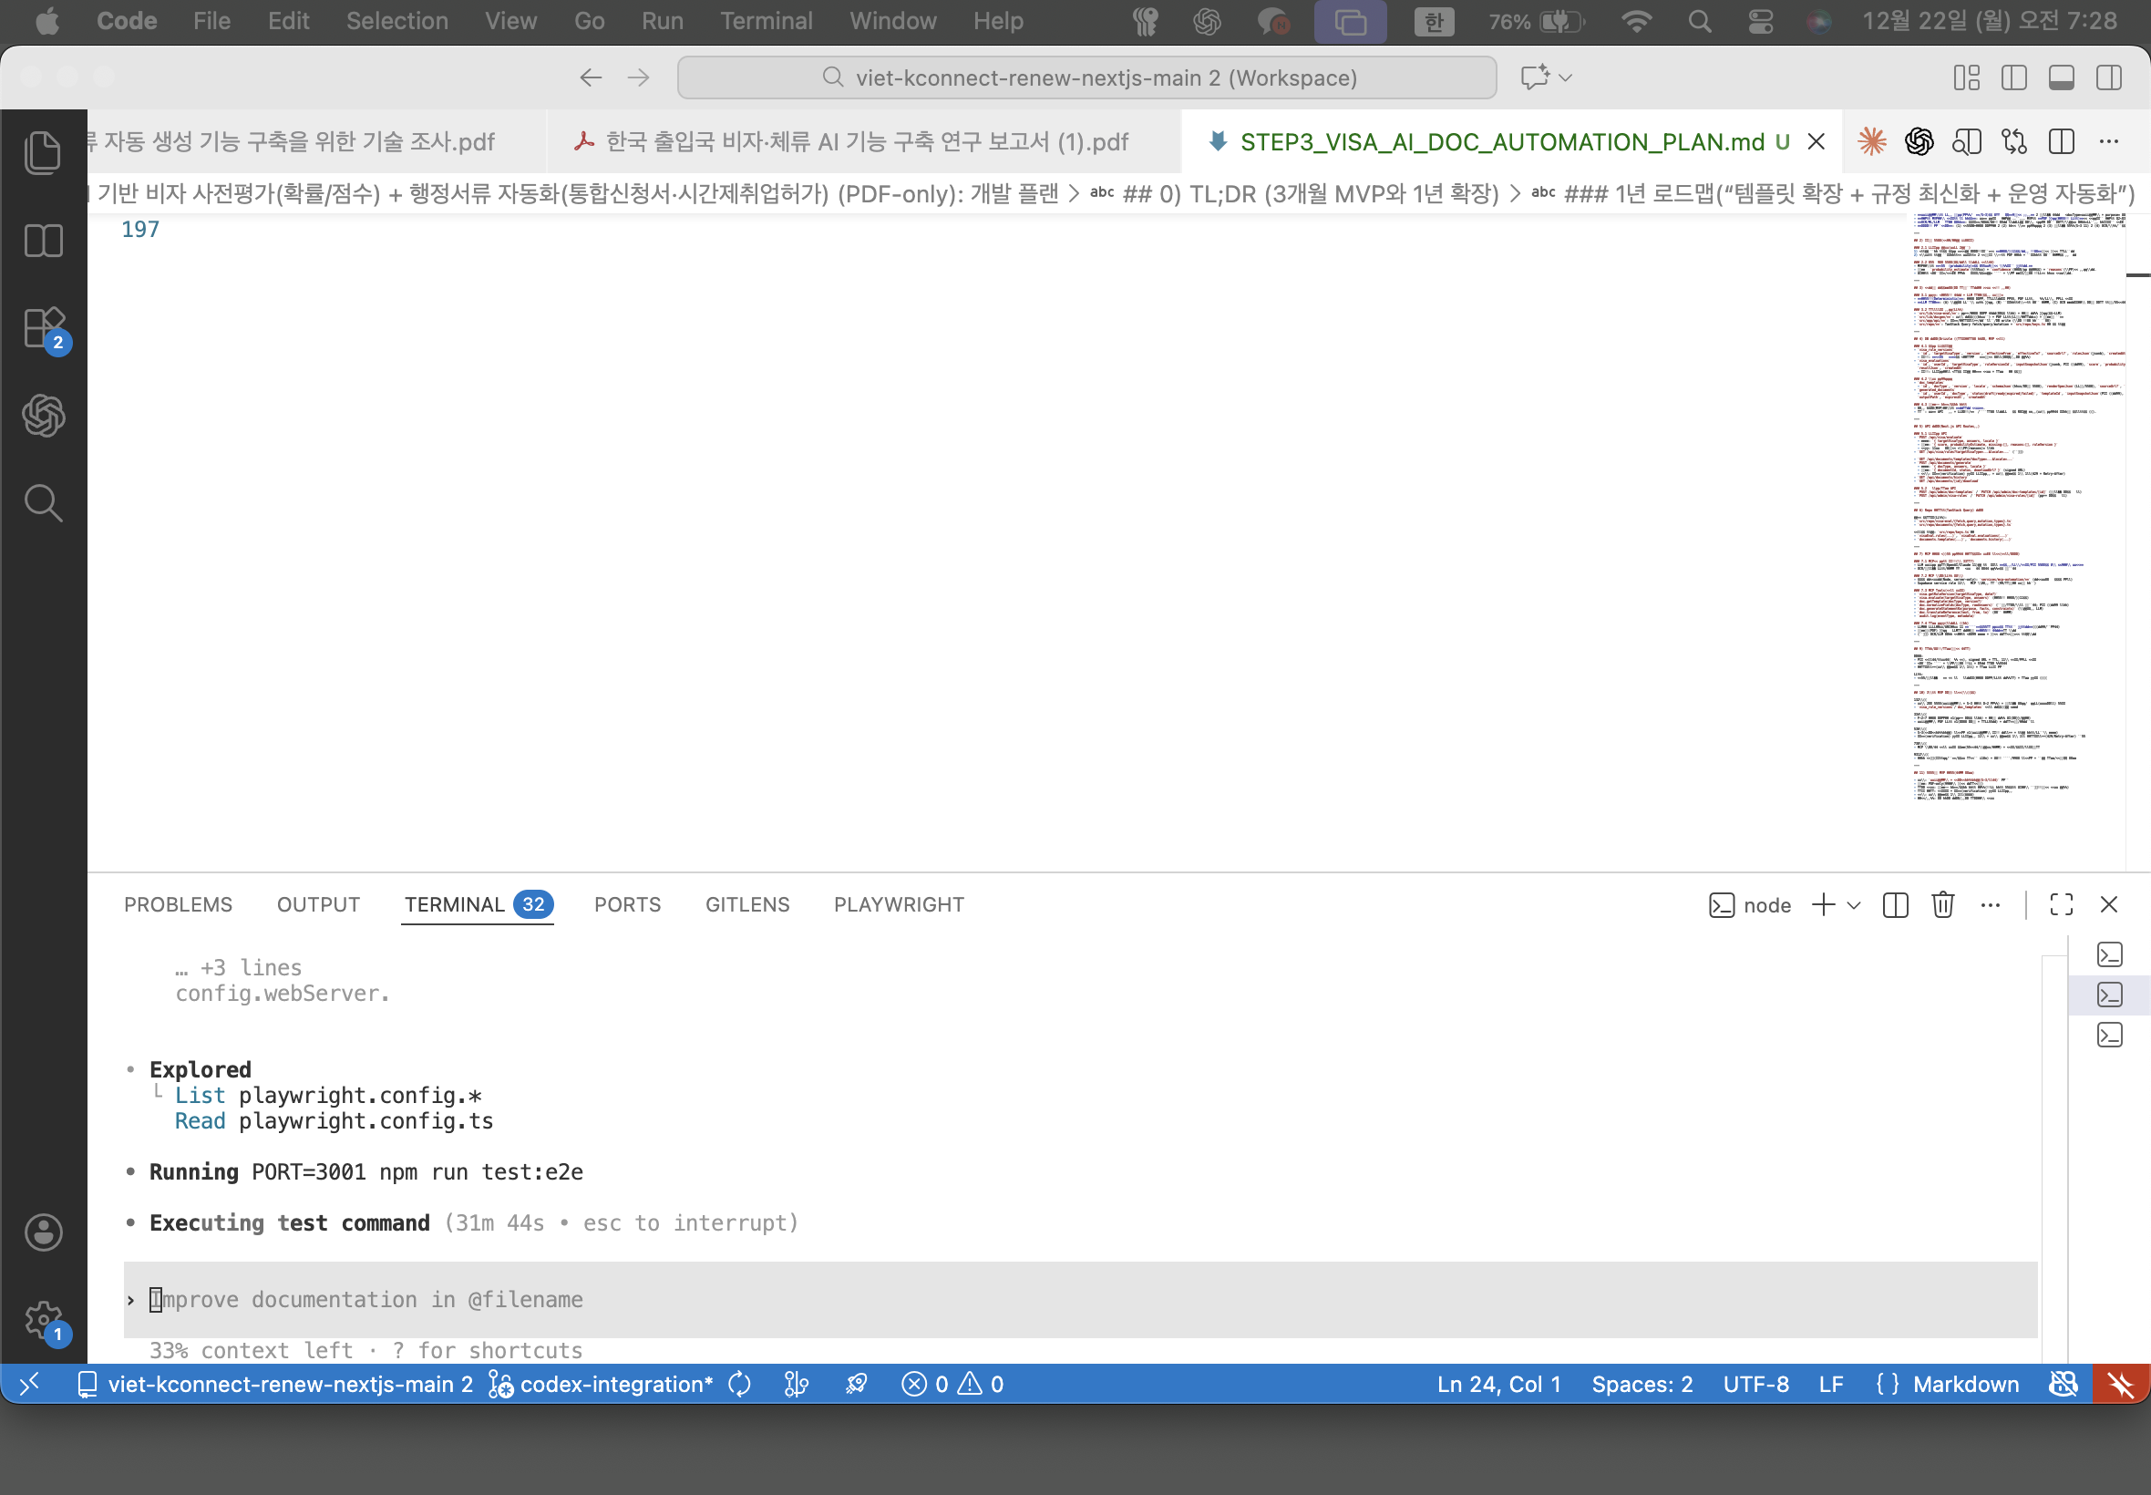Kill the terminal with trash icon

click(x=1942, y=905)
